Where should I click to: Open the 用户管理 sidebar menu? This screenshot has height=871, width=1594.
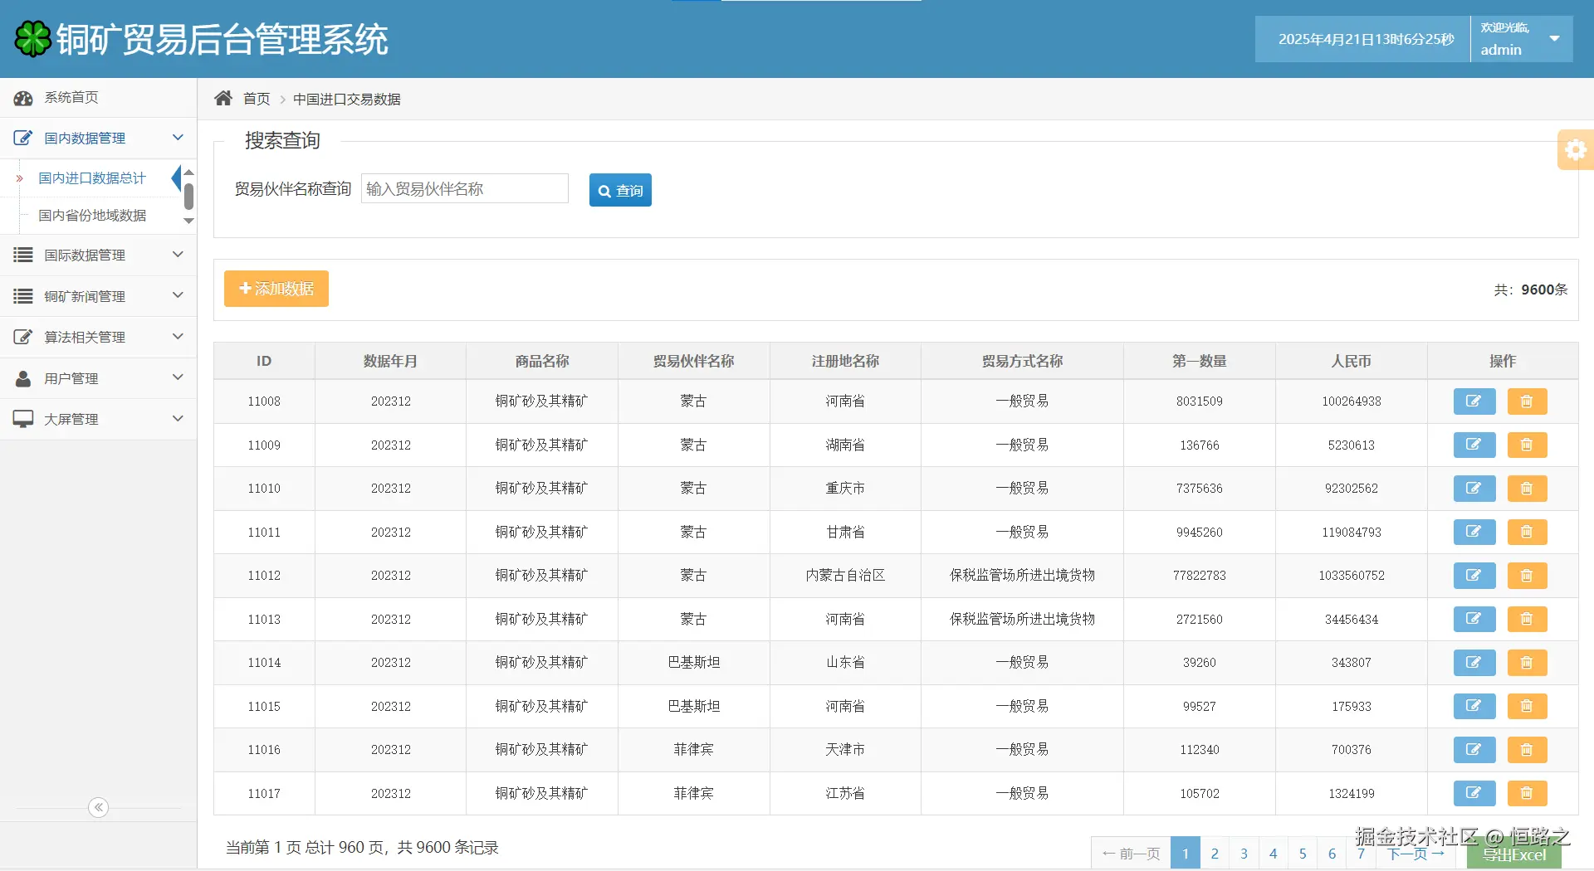(x=98, y=378)
